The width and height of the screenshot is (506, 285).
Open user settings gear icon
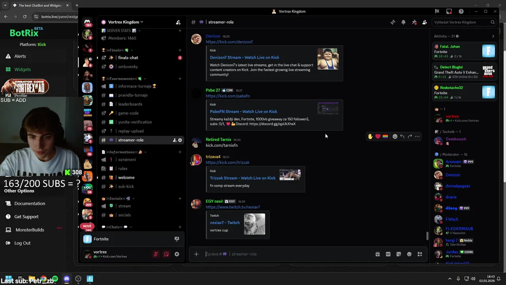177,254
